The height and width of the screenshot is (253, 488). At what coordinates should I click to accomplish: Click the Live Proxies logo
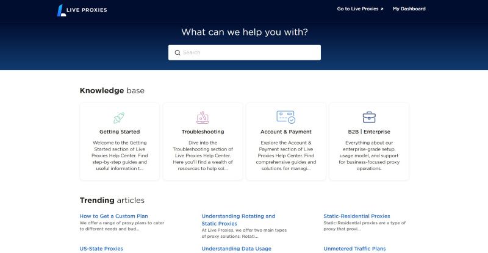(82, 10)
